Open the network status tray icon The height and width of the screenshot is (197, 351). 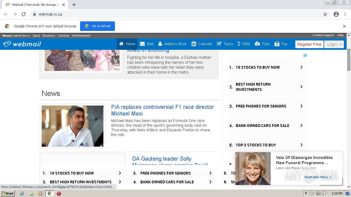click(x=318, y=193)
